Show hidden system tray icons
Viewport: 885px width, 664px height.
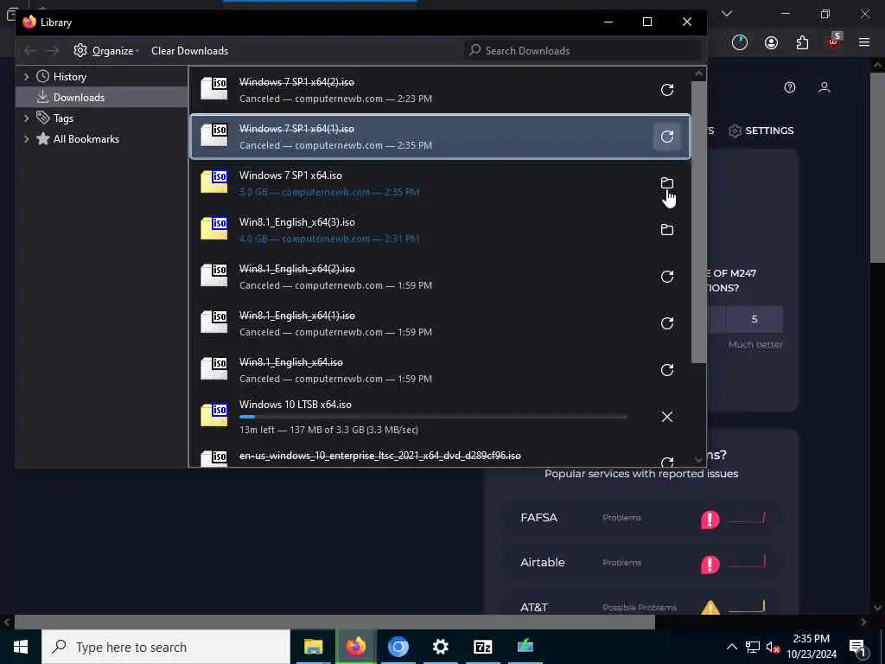[731, 647]
